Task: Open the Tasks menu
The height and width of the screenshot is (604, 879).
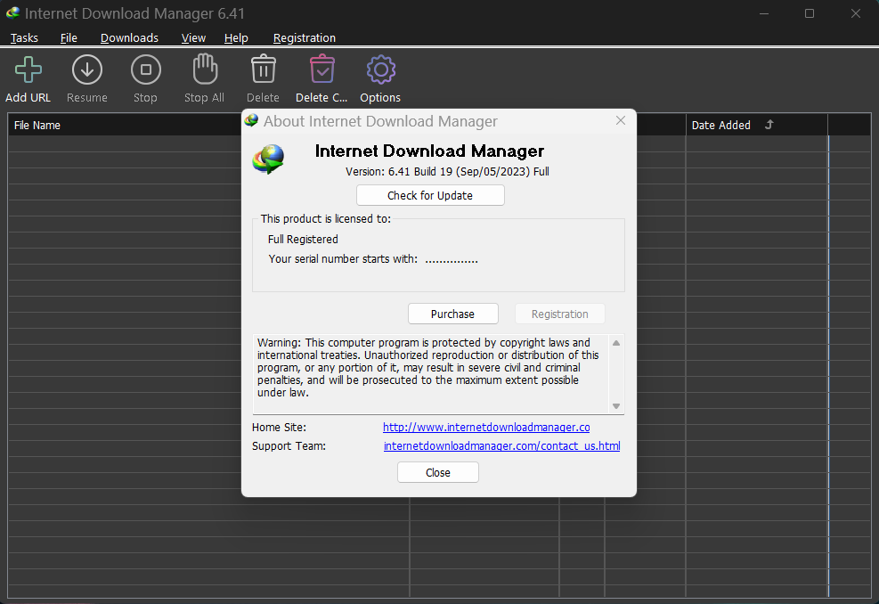Action: 24,37
